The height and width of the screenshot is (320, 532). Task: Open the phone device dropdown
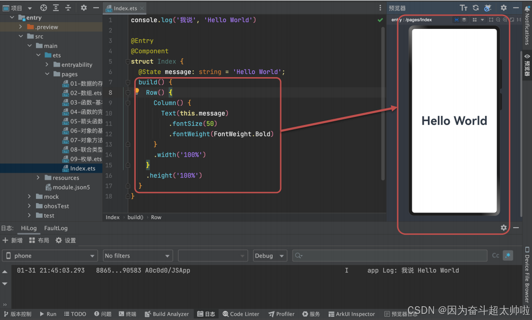pyautogui.click(x=50, y=256)
